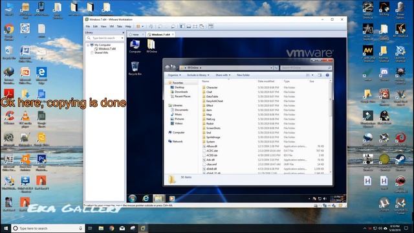
Task: Click the VMware send Ctrl+Alt+Del toolbar icon
Action: [151, 27]
